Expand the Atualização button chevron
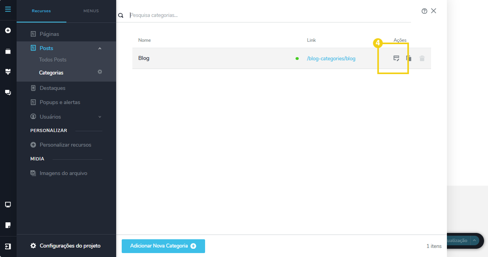The image size is (488, 257). [x=474, y=240]
